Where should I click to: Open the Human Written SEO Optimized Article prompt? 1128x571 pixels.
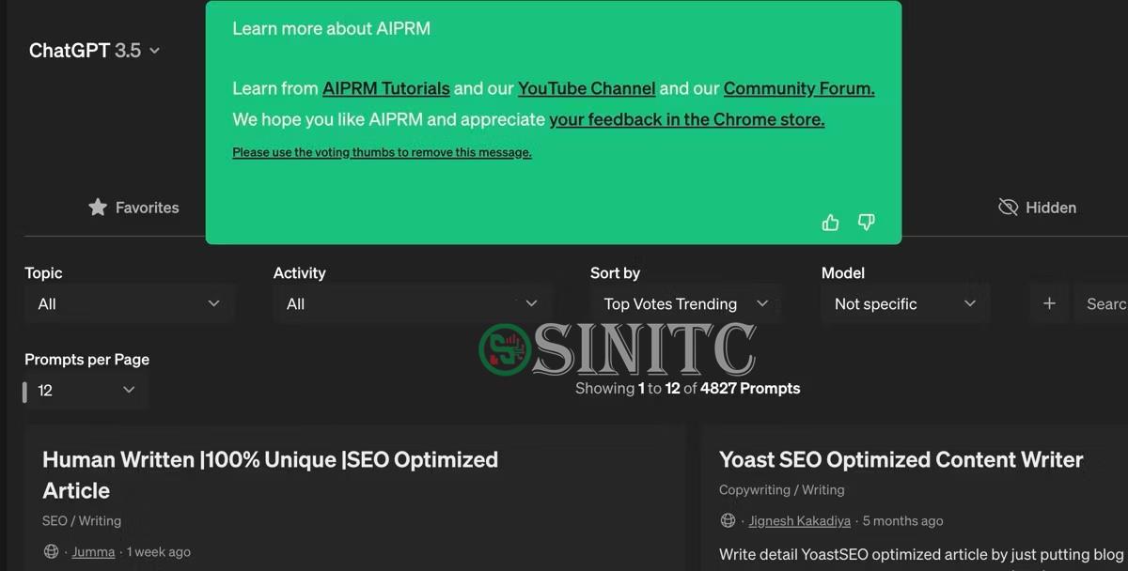pos(270,474)
